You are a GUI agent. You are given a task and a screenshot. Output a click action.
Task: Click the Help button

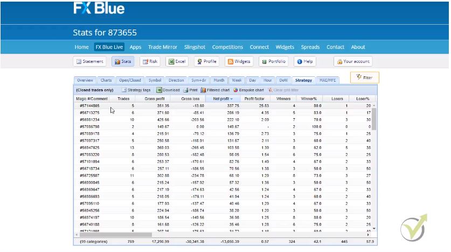[x=304, y=62]
